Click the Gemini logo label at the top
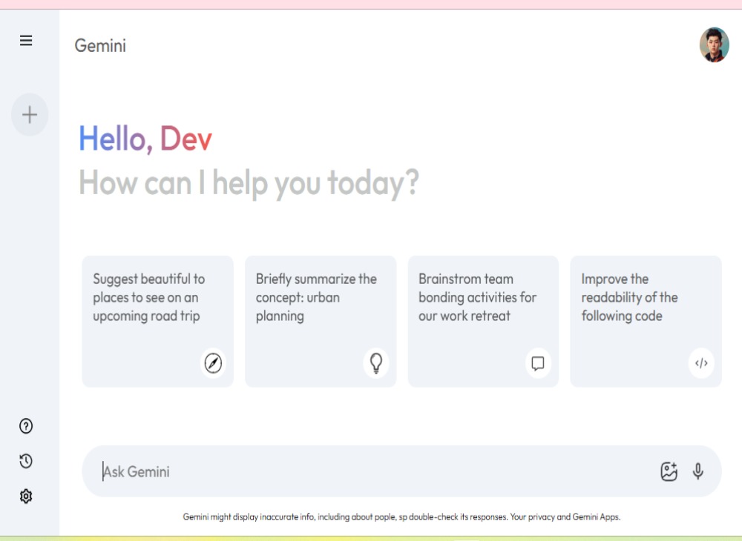The width and height of the screenshot is (742, 541). coord(100,45)
